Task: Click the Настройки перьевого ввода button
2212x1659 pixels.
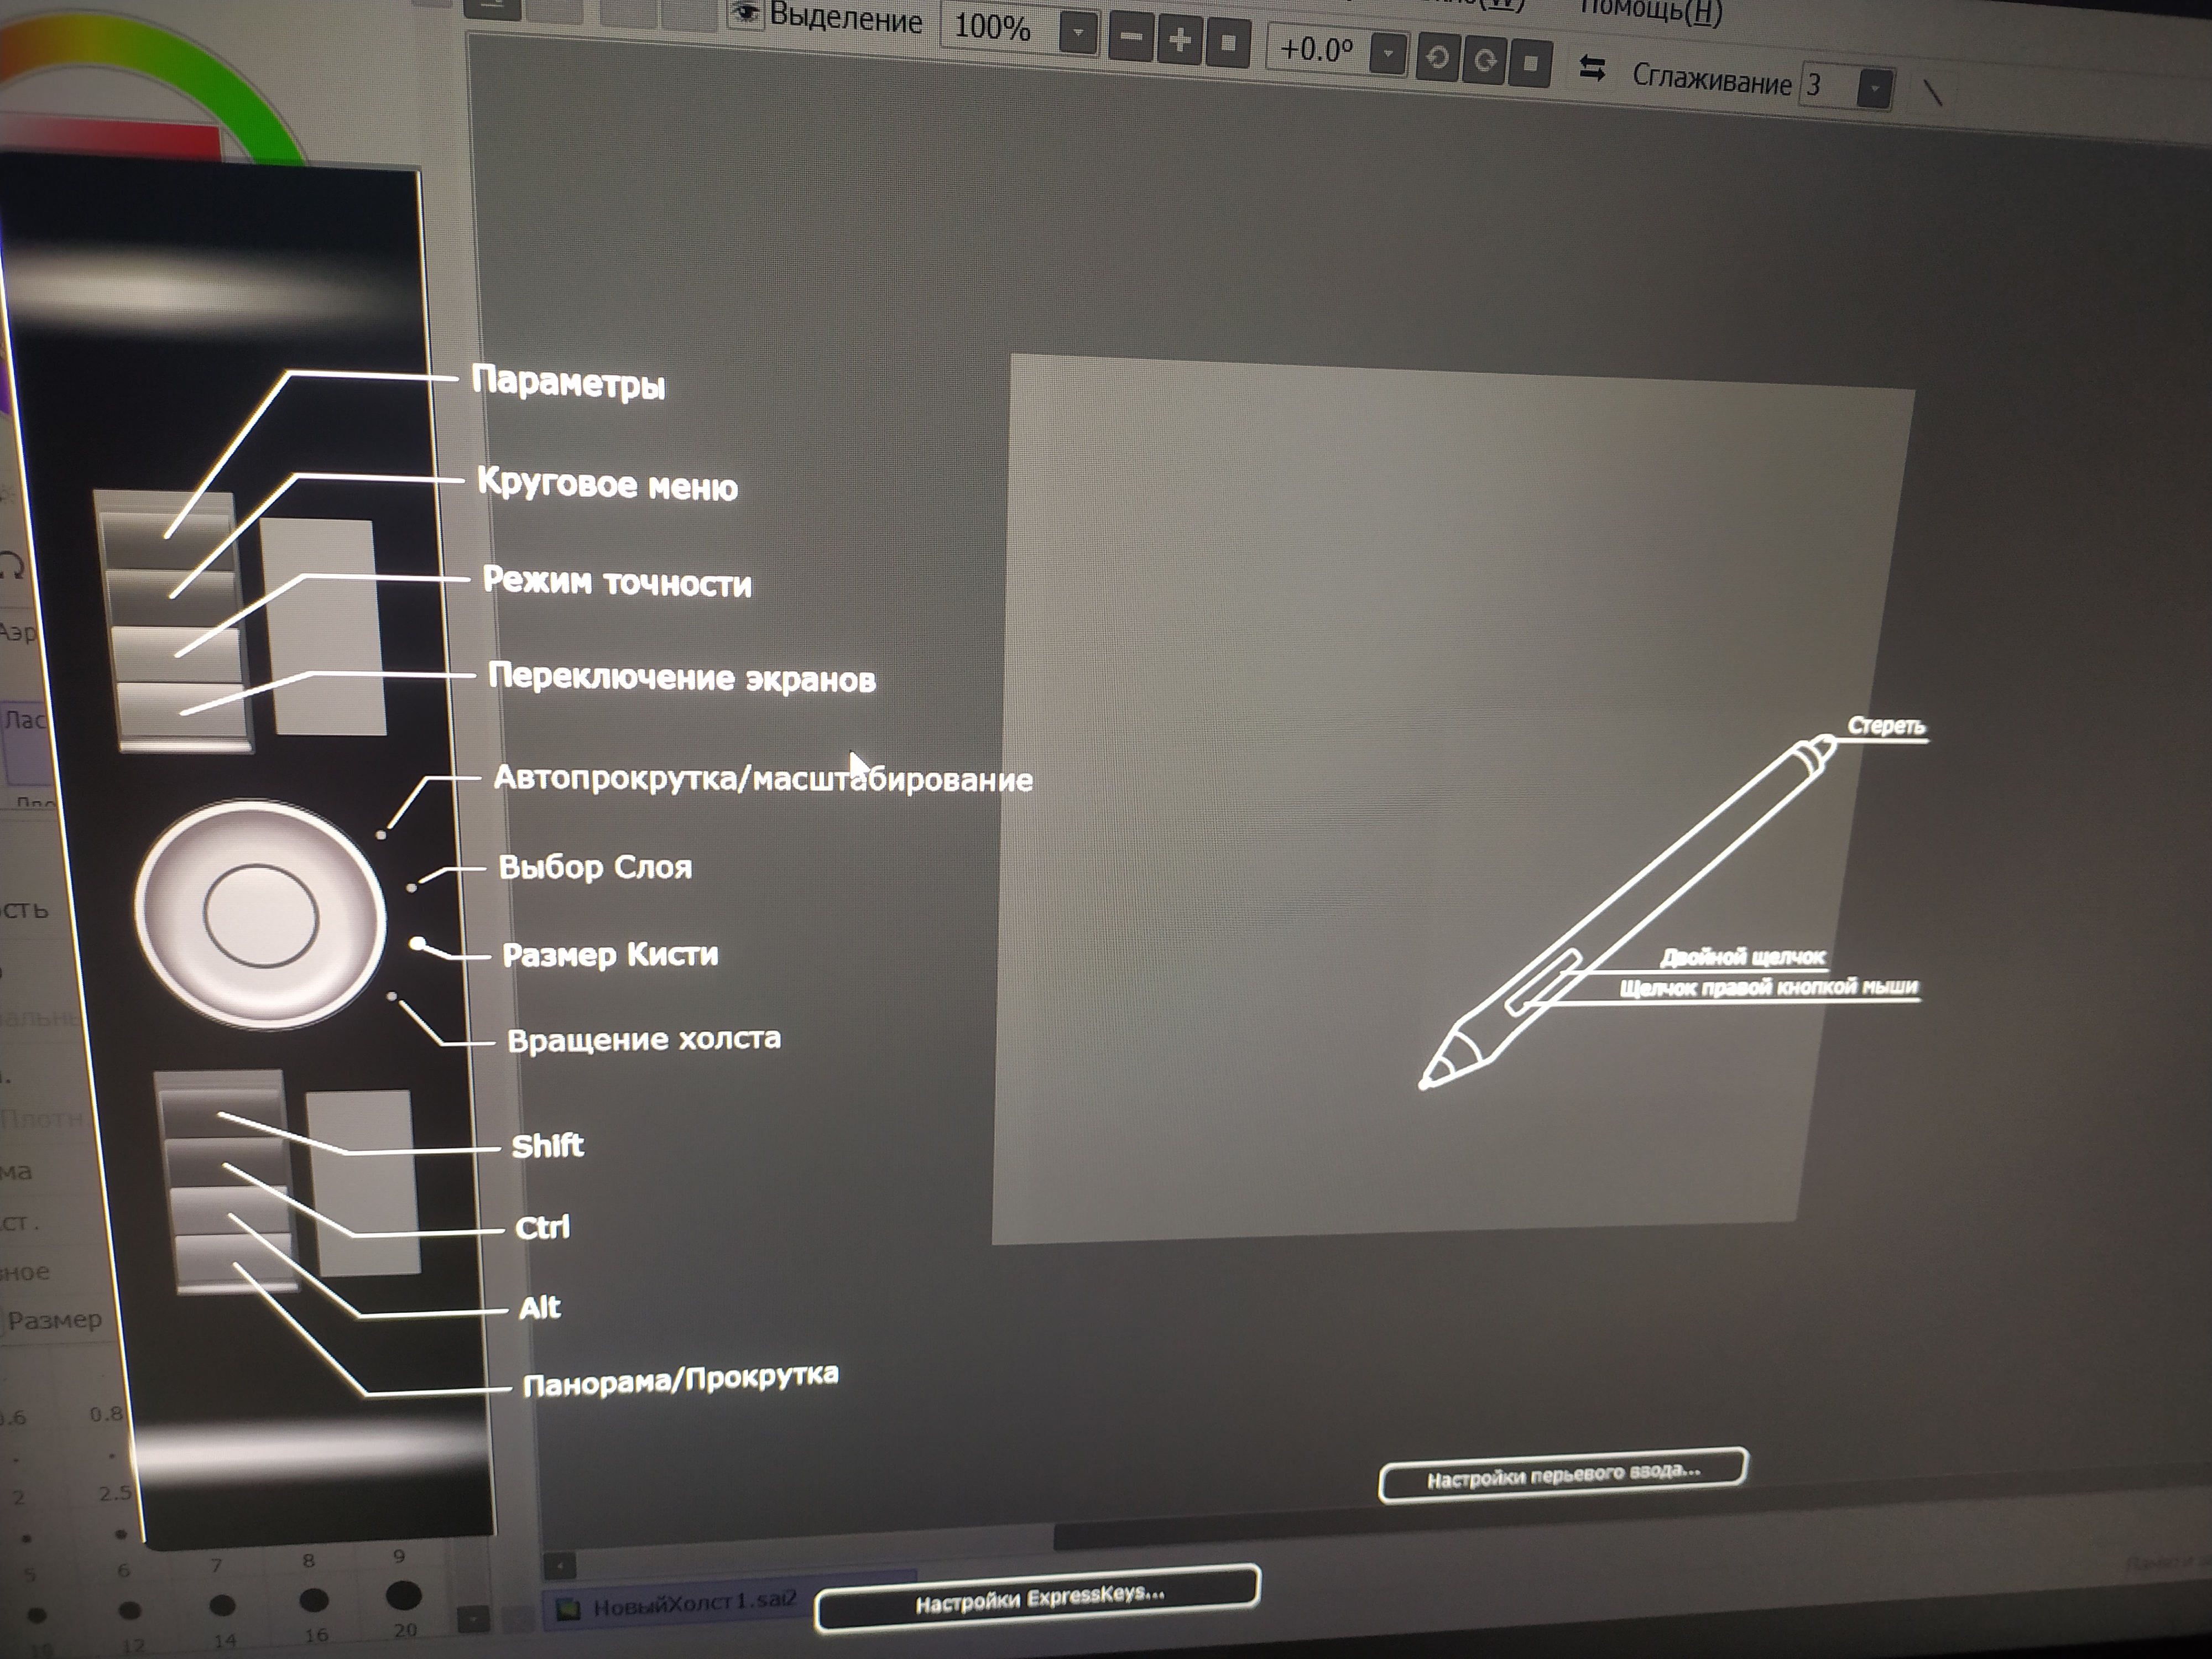Action: [x=1562, y=1474]
